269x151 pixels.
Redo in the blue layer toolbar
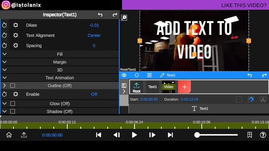point(264,75)
